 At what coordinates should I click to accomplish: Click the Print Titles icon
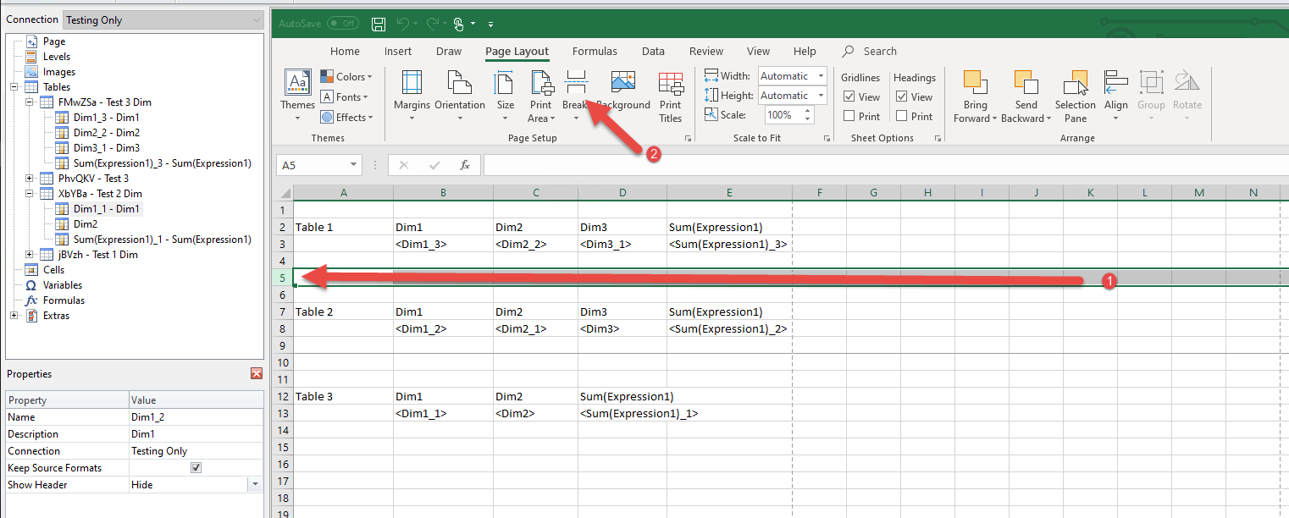[670, 91]
